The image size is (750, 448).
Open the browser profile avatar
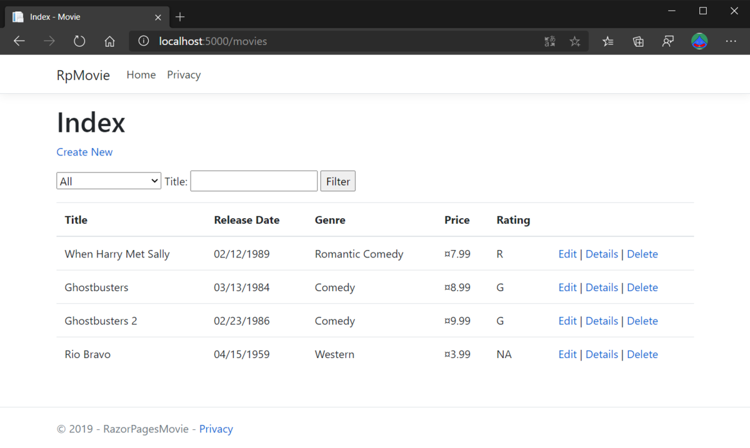coord(699,41)
